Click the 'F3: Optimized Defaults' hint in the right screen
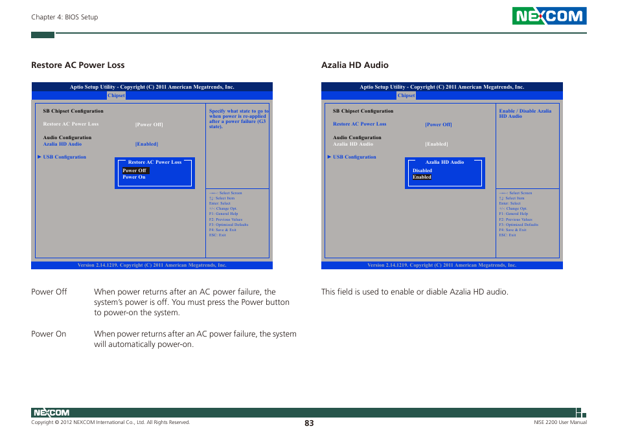618x435 pixels. 519,225
